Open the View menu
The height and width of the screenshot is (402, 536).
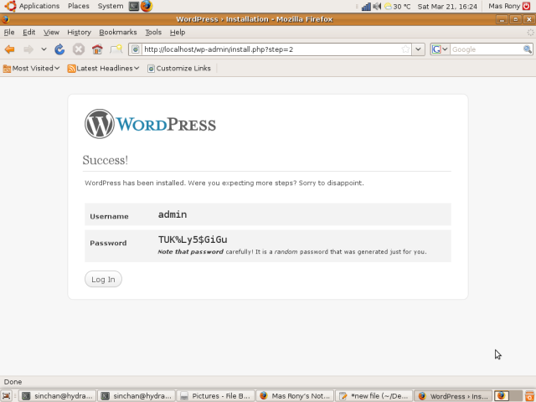[x=51, y=32]
